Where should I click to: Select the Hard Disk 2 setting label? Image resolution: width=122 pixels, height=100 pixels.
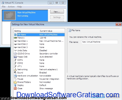click(22, 44)
